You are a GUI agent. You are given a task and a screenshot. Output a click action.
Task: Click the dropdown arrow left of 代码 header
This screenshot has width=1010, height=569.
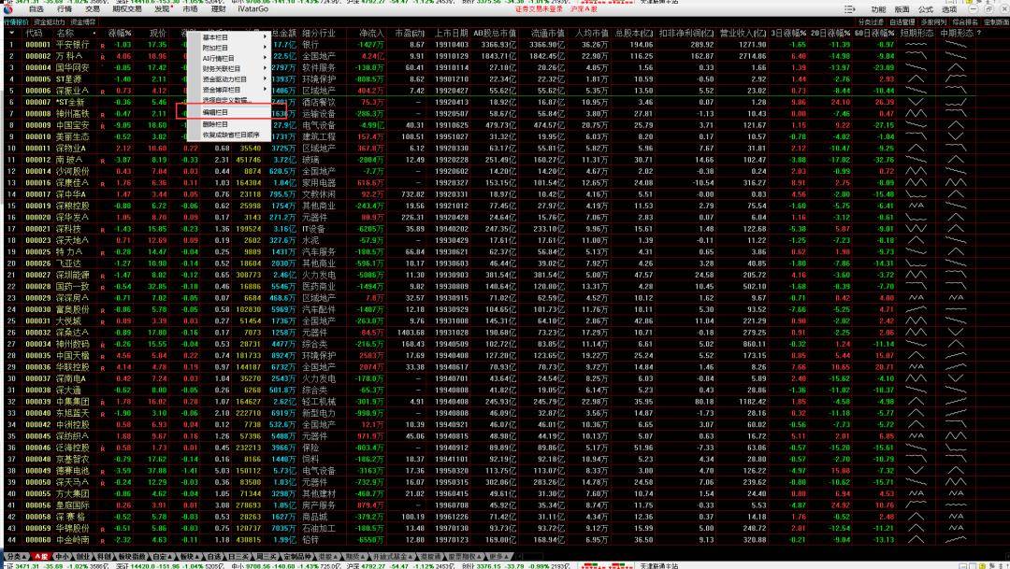11,33
